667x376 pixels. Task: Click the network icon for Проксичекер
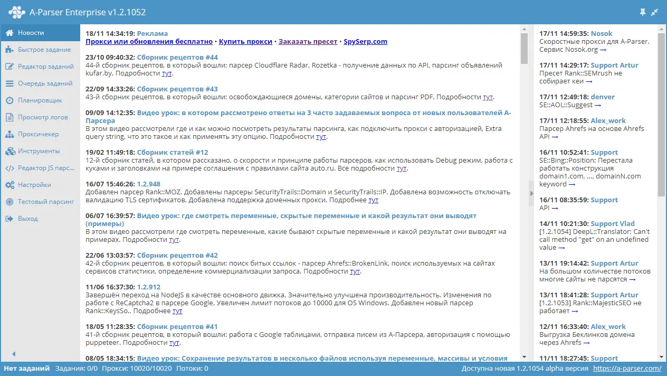pos(9,134)
